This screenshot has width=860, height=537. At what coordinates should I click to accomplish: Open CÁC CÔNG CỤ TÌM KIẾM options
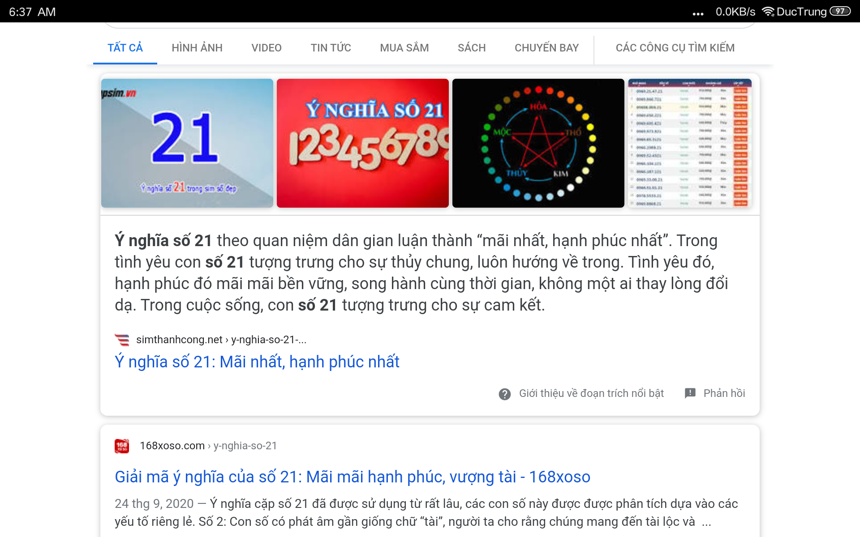coord(675,47)
